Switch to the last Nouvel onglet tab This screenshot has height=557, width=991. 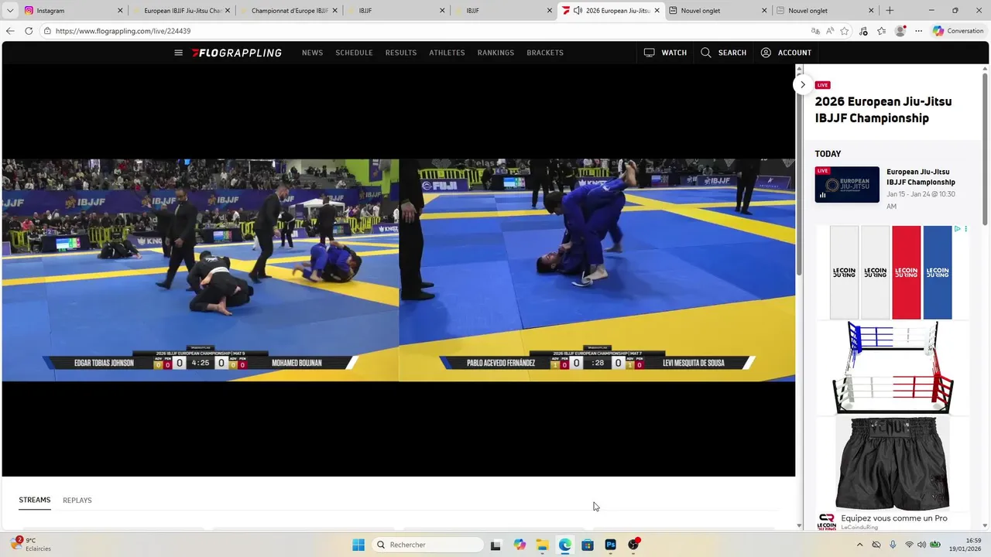click(825, 11)
